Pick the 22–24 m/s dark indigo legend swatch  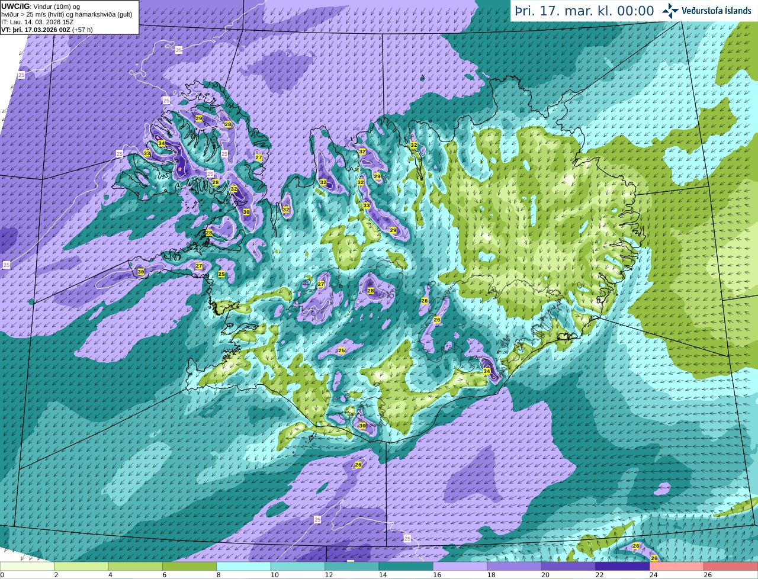pos(622,567)
